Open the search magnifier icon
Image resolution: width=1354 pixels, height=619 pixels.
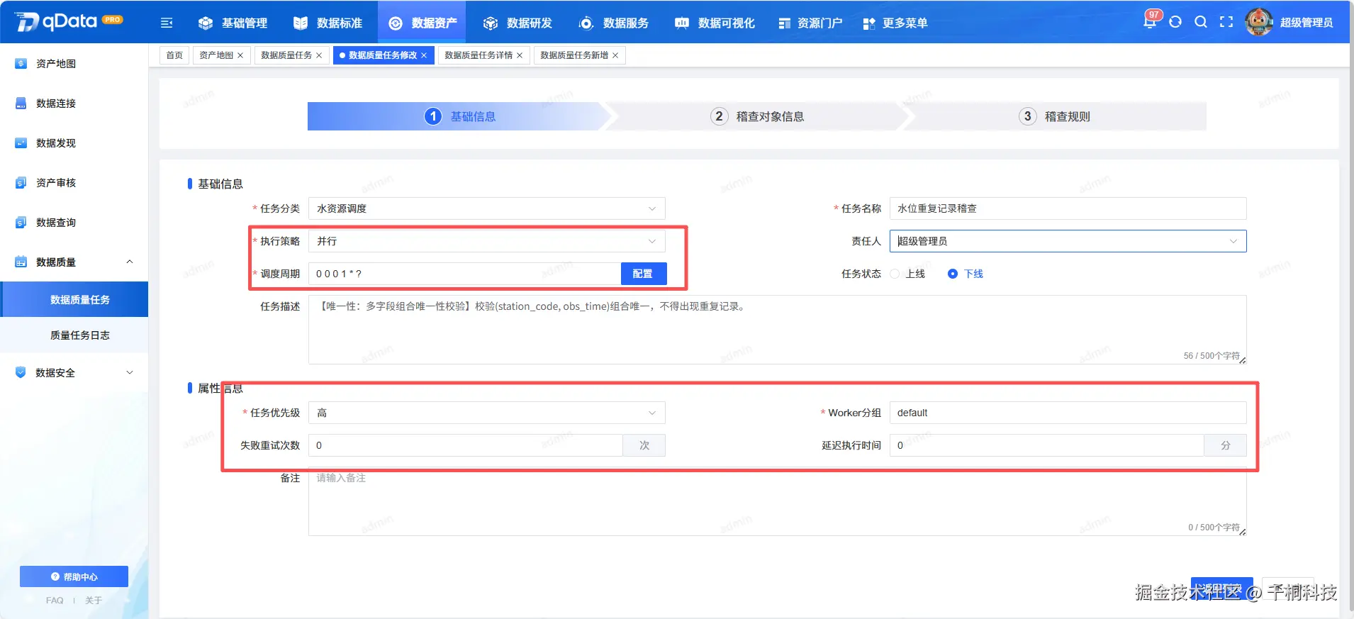point(1201,22)
